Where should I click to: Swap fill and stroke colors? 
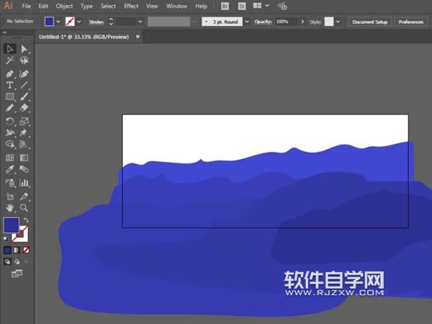(26, 220)
